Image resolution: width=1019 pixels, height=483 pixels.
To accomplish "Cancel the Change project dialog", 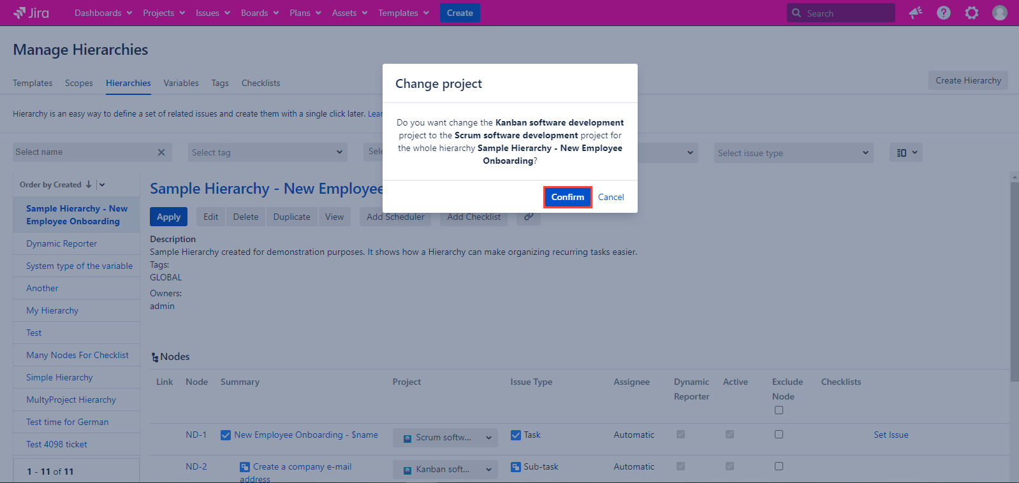I will click(611, 197).
